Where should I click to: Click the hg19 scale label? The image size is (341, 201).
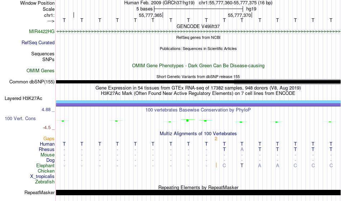coord(251,9)
